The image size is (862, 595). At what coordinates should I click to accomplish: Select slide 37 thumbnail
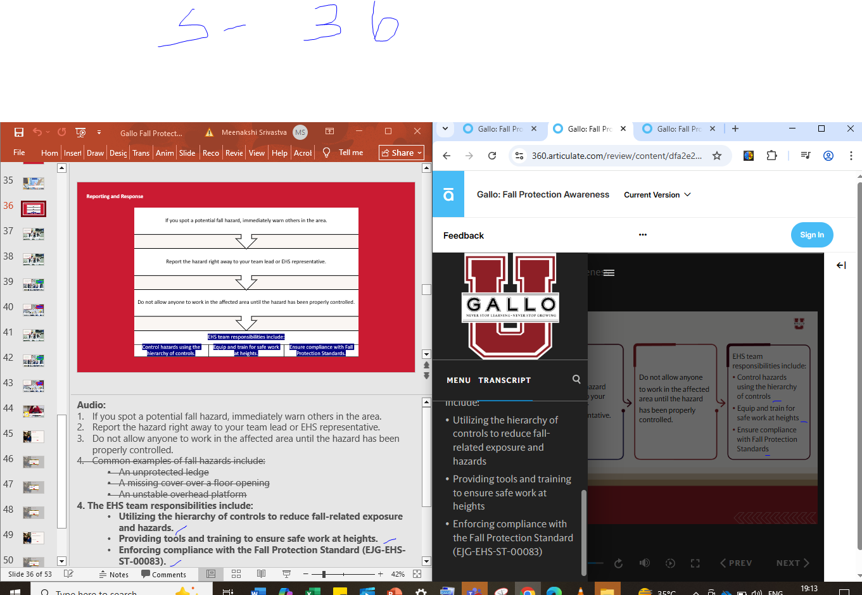point(34,234)
